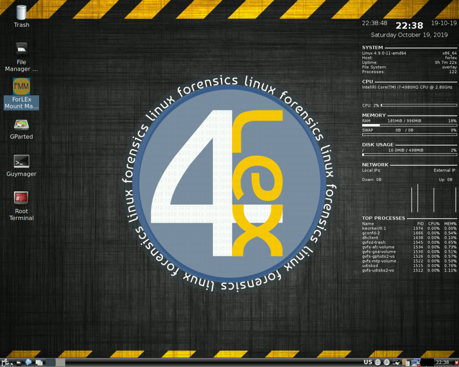This screenshot has width=459, height=367.
Task: Click the 'dhclient' process row
Action: pos(409,237)
